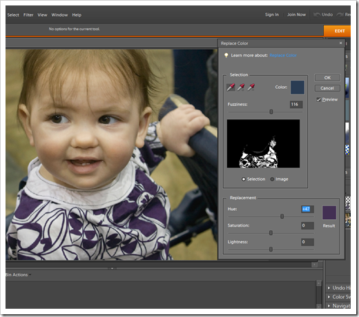
Task: Open the Window menu
Action: click(59, 15)
